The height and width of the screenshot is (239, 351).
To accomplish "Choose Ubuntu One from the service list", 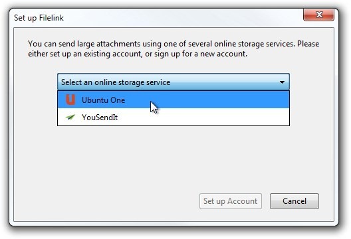I will pyautogui.click(x=174, y=100).
